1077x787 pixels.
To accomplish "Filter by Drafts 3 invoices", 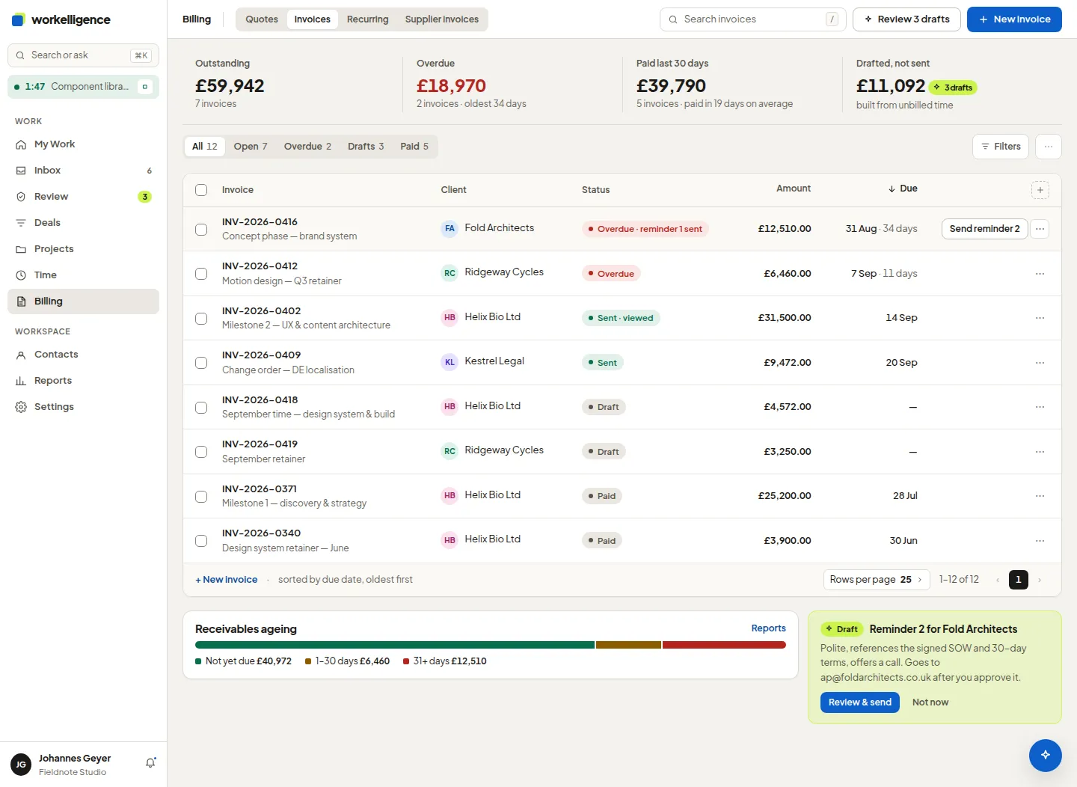I will tap(366, 147).
